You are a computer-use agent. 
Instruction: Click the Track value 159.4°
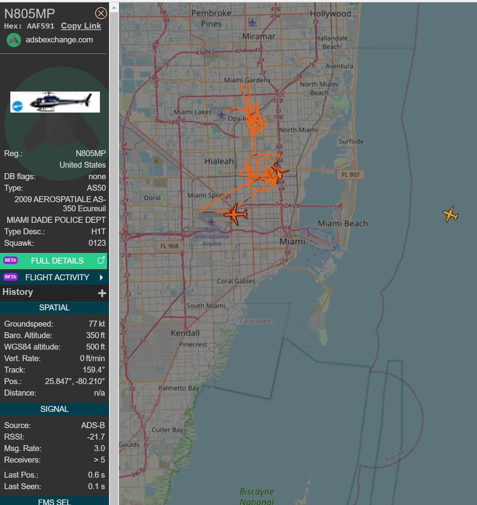point(94,370)
